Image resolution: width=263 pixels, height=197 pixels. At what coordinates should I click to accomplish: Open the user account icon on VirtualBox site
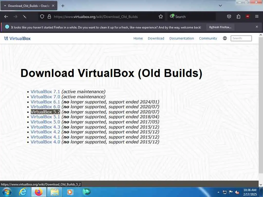coord(225,38)
